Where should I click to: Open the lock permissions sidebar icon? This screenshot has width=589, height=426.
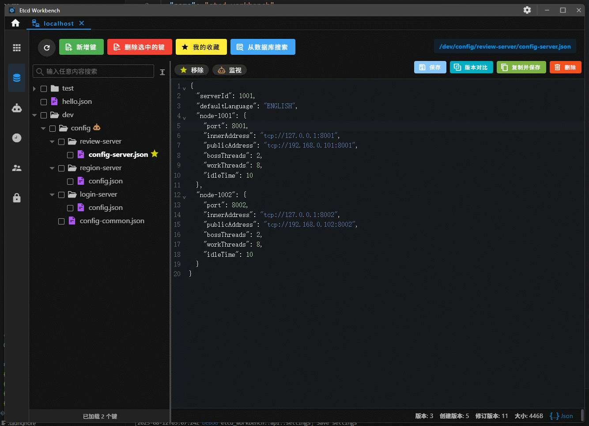click(17, 198)
